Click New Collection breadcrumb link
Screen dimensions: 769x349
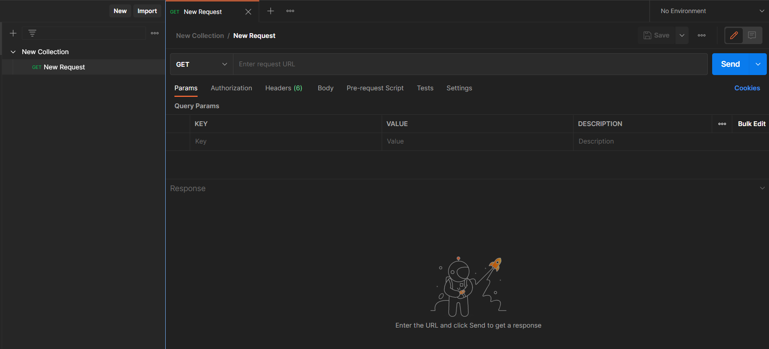[x=200, y=36]
